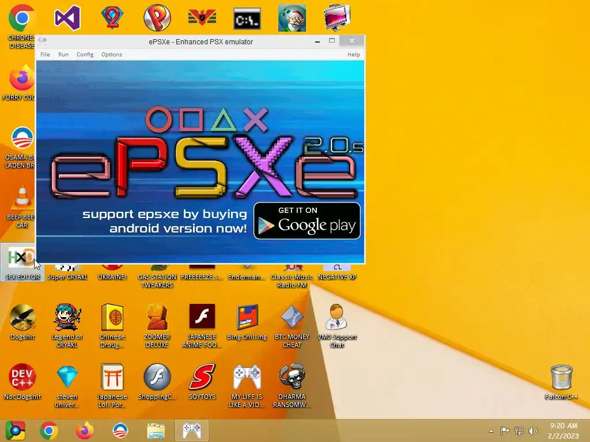Click the GAS STATION TWEAKERS label
590x442 pixels.
pos(157,281)
